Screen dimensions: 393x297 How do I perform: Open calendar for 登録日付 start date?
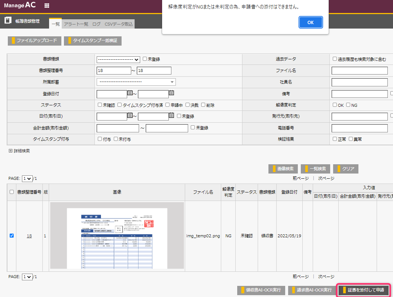click(x=130, y=93)
